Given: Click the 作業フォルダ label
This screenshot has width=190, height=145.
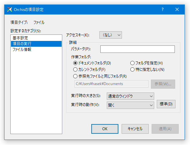Looking at the screenshot, I should point(81,57).
